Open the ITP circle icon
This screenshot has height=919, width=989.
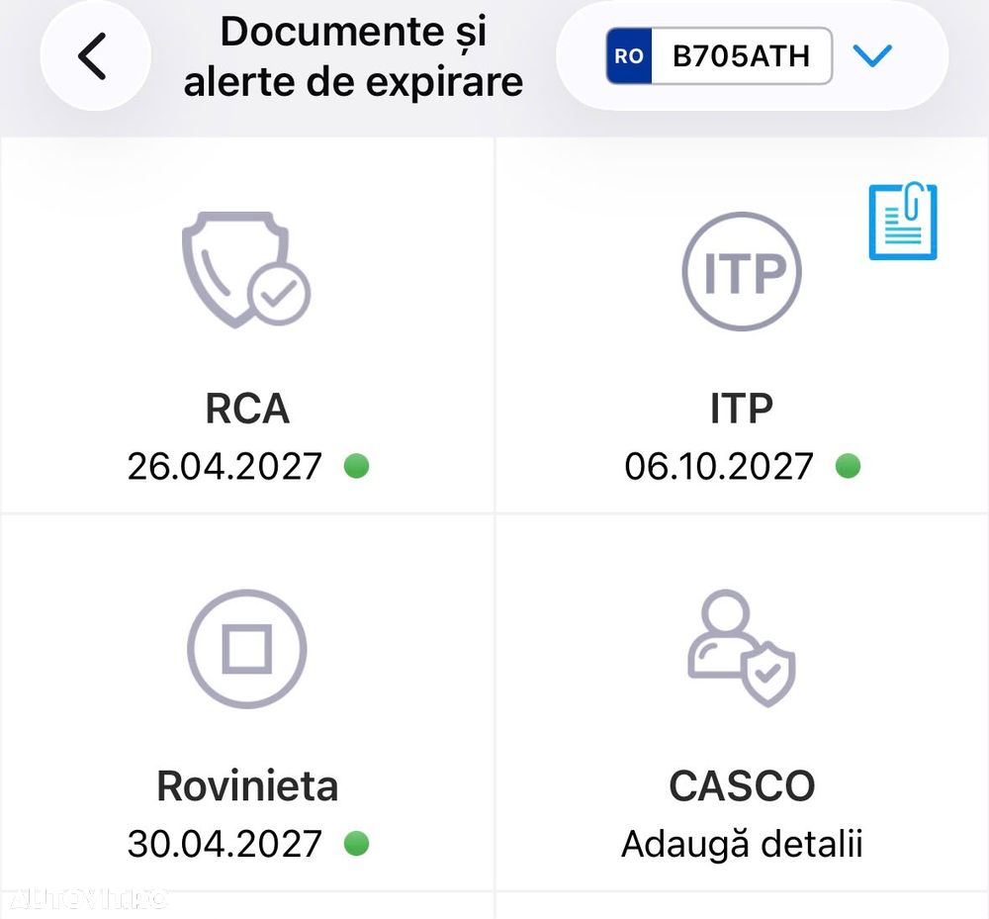pyautogui.click(x=741, y=271)
